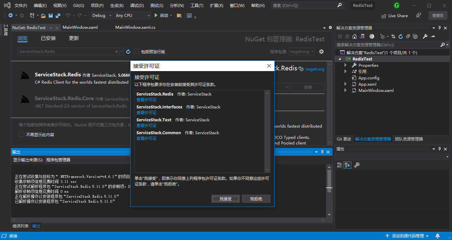Image resolution: width=452 pixels, height=240 pixels.
Task: View license for ServiceStack.Redis
Action: point(146,100)
